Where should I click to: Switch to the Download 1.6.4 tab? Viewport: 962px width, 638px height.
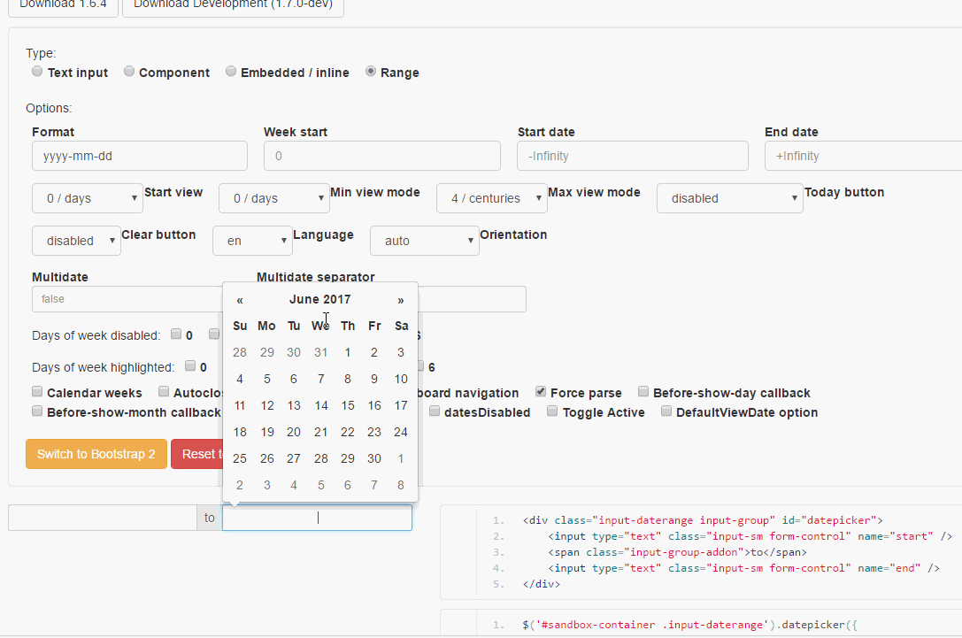[x=62, y=4]
